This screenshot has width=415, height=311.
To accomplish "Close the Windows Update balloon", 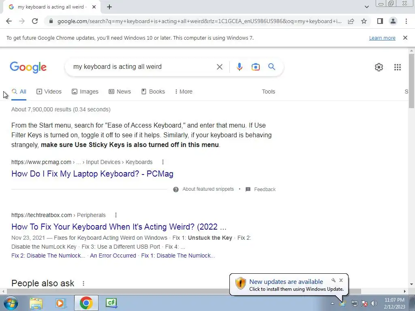I will pyautogui.click(x=341, y=280).
